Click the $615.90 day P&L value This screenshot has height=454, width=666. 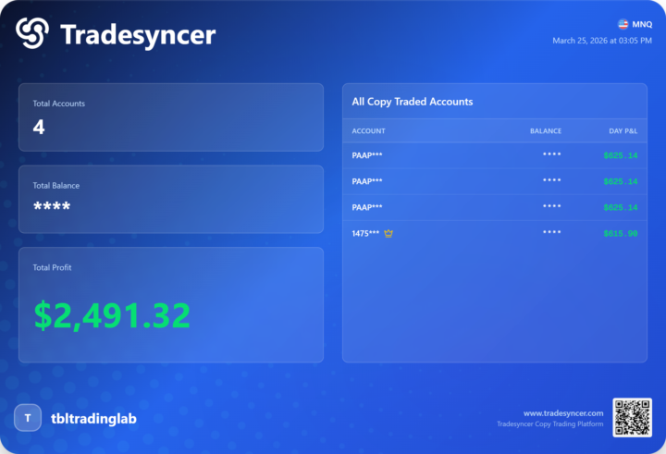[x=621, y=234]
